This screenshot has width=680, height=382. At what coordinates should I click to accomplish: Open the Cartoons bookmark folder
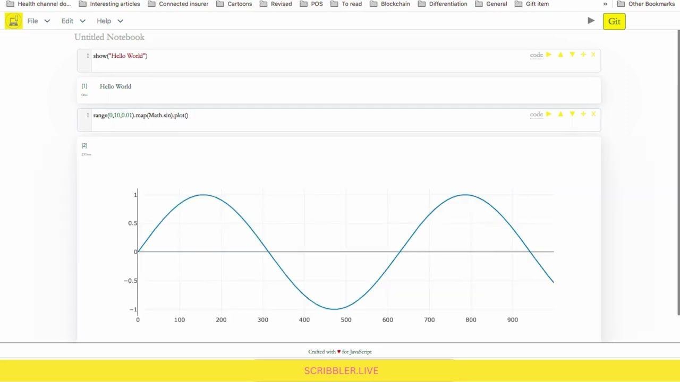coord(234,4)
